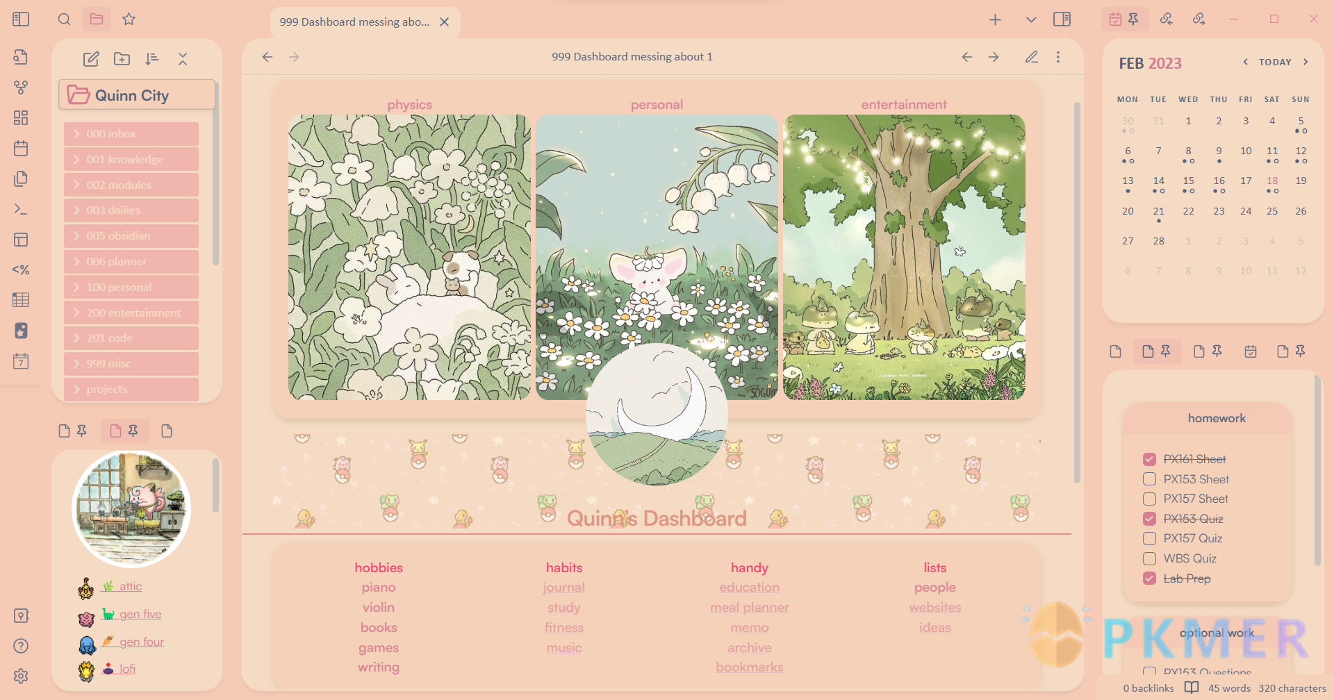Open graph view from the ribbon
The width and height of the screenshot is (1334, 700).
(x=21, y=87)
